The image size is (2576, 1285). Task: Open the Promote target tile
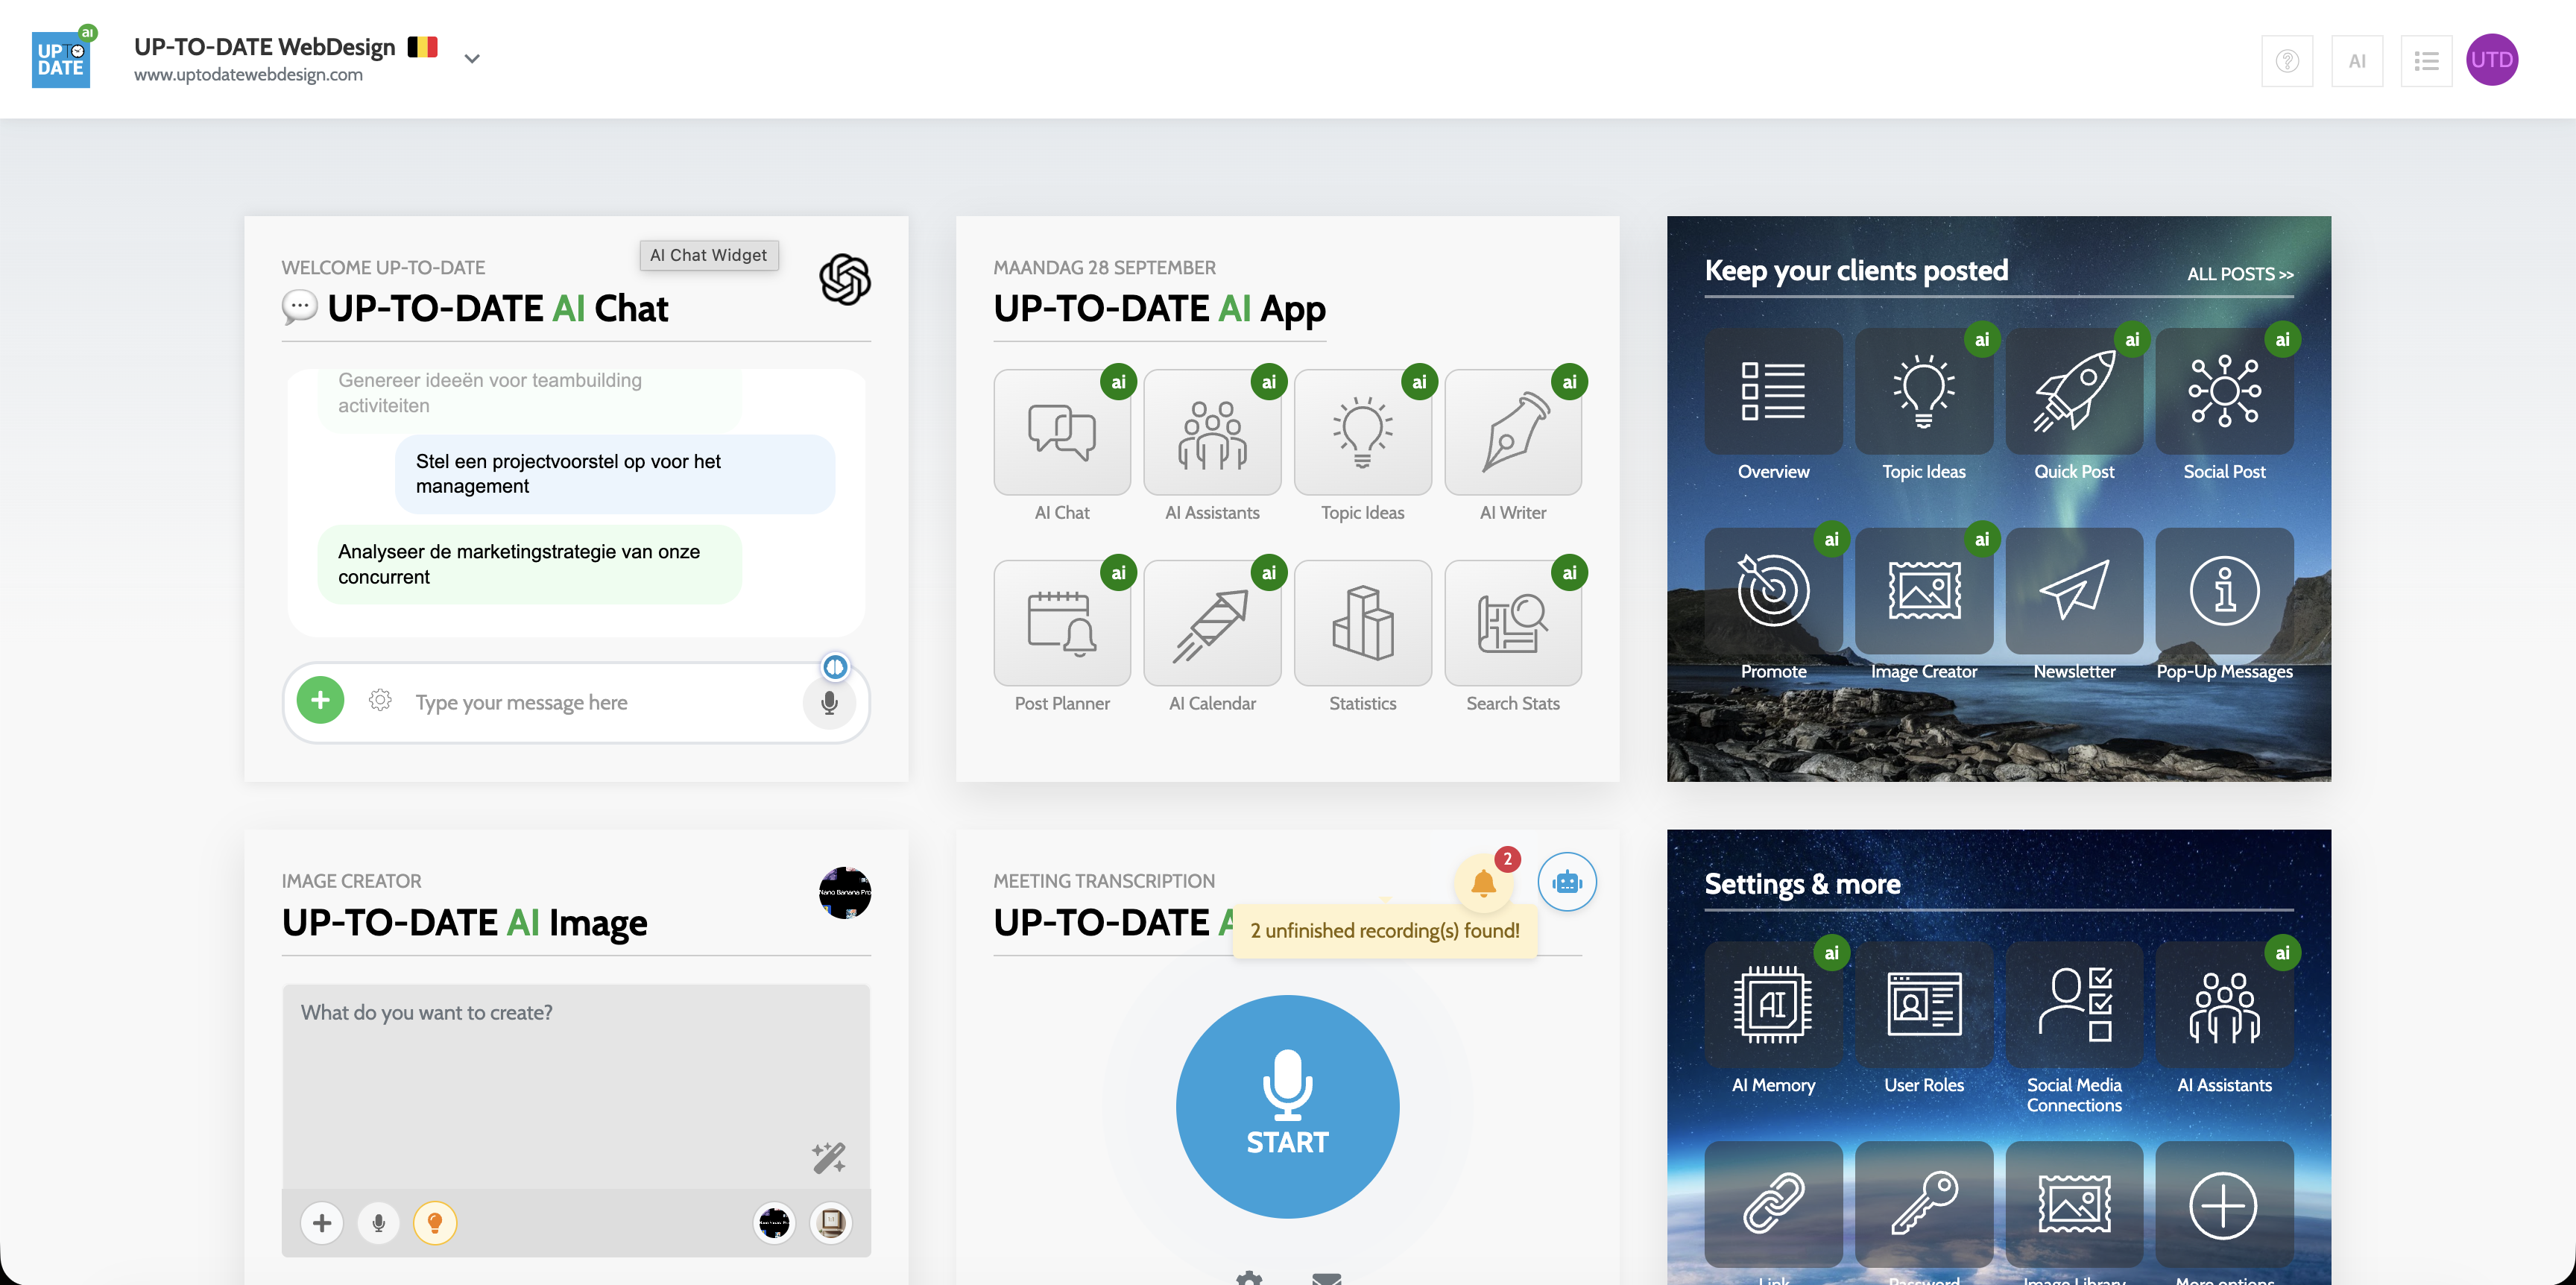[1773, 591]
